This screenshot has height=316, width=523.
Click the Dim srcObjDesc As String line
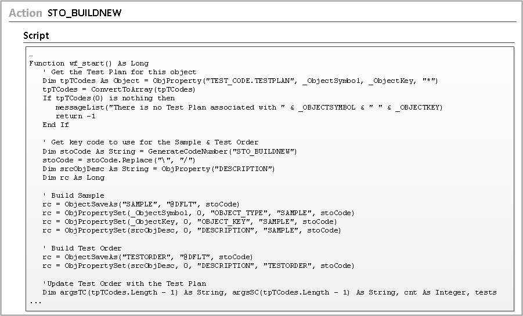pos(158,169)
